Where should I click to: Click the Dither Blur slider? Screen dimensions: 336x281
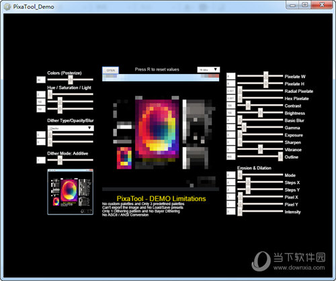pos(71,142)
